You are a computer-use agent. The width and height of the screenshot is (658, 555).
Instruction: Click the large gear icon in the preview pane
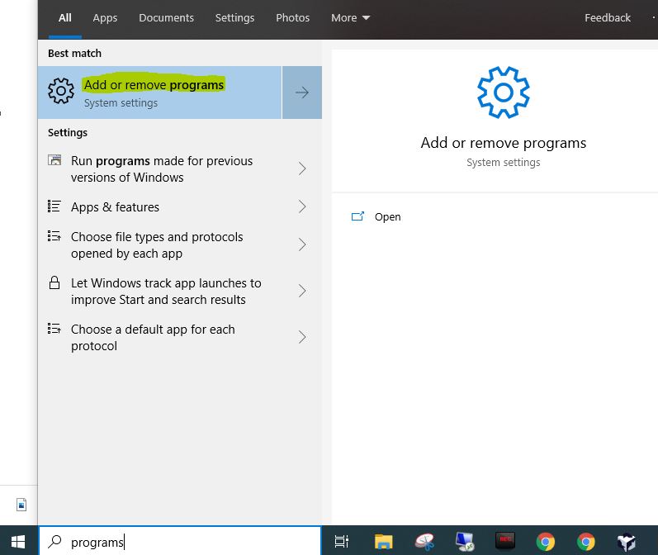click(503, 92)
